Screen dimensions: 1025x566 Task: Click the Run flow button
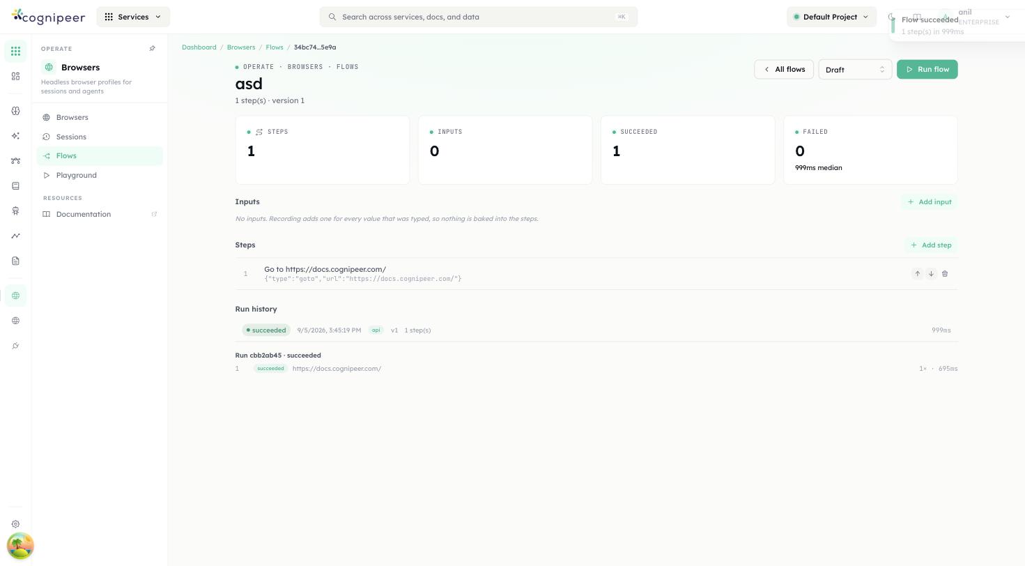click(x=927, y=69)
